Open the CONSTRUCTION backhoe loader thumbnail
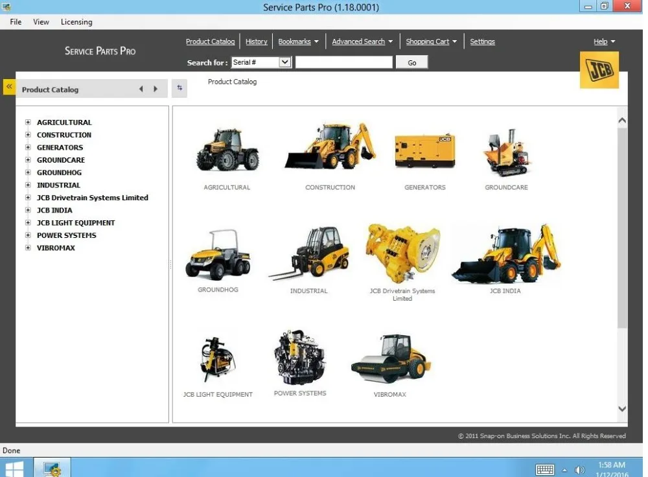Screen dimensions: 648x477 tap(330, 145)
